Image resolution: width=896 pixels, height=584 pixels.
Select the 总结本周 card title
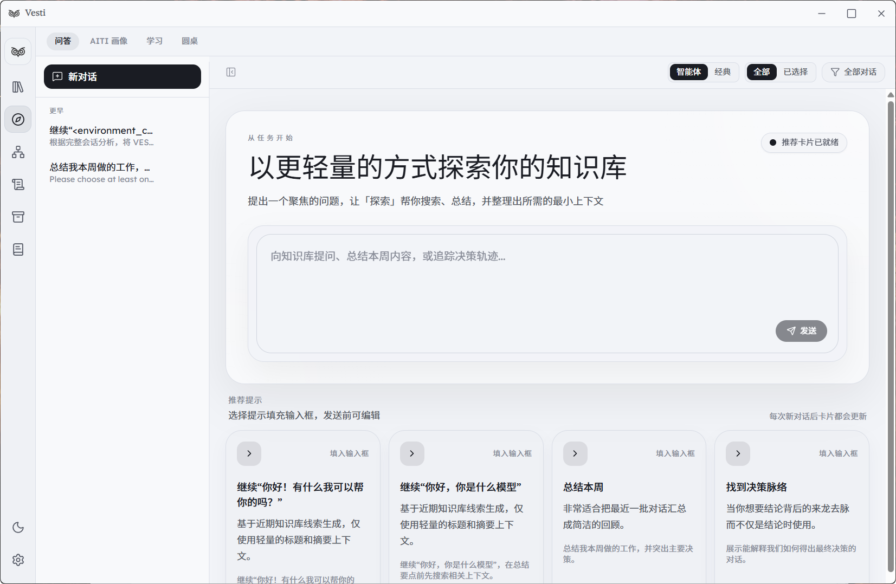tap(583, 488)
